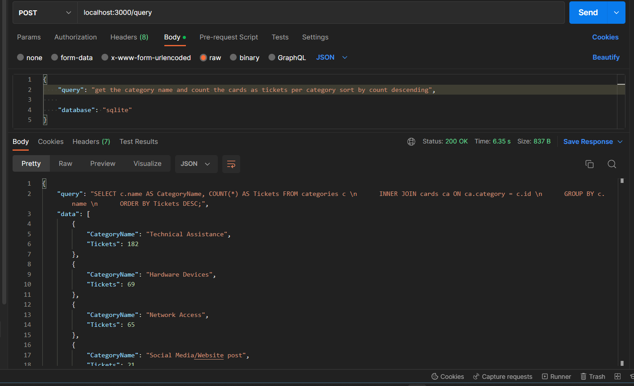Image resolution: width=634 pixels, height=386 pixels.
Task: Click the Tickets value 65
Action: [131, 325]
